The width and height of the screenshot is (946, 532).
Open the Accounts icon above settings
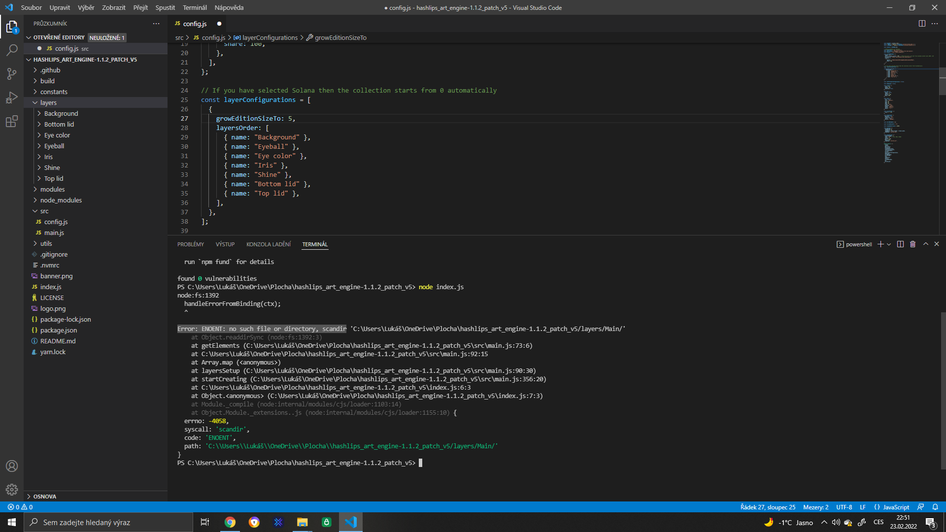(12, 466)
